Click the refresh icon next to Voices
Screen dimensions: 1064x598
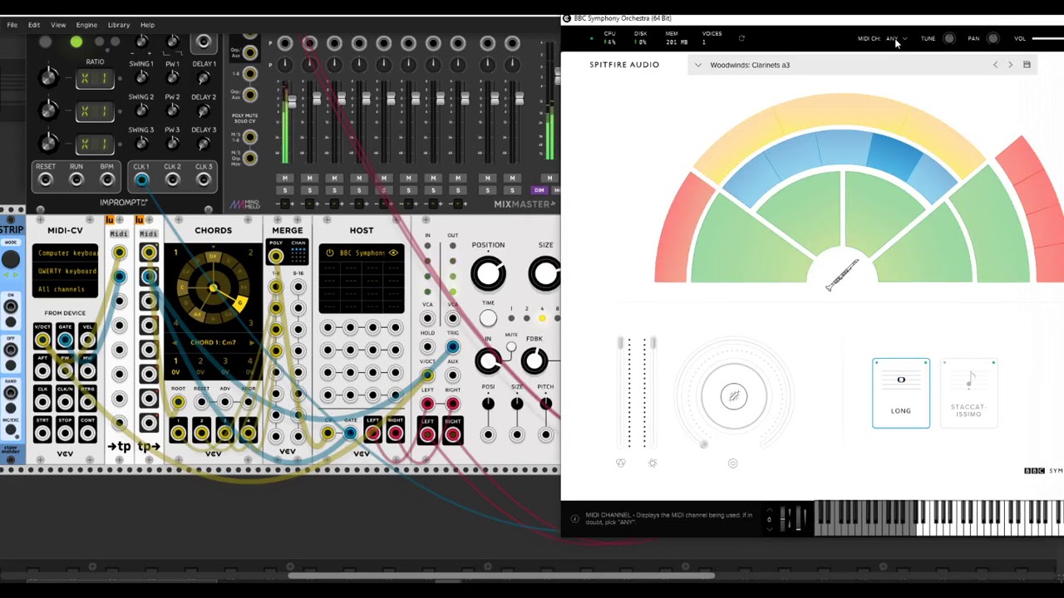click(x=741, y=38)
